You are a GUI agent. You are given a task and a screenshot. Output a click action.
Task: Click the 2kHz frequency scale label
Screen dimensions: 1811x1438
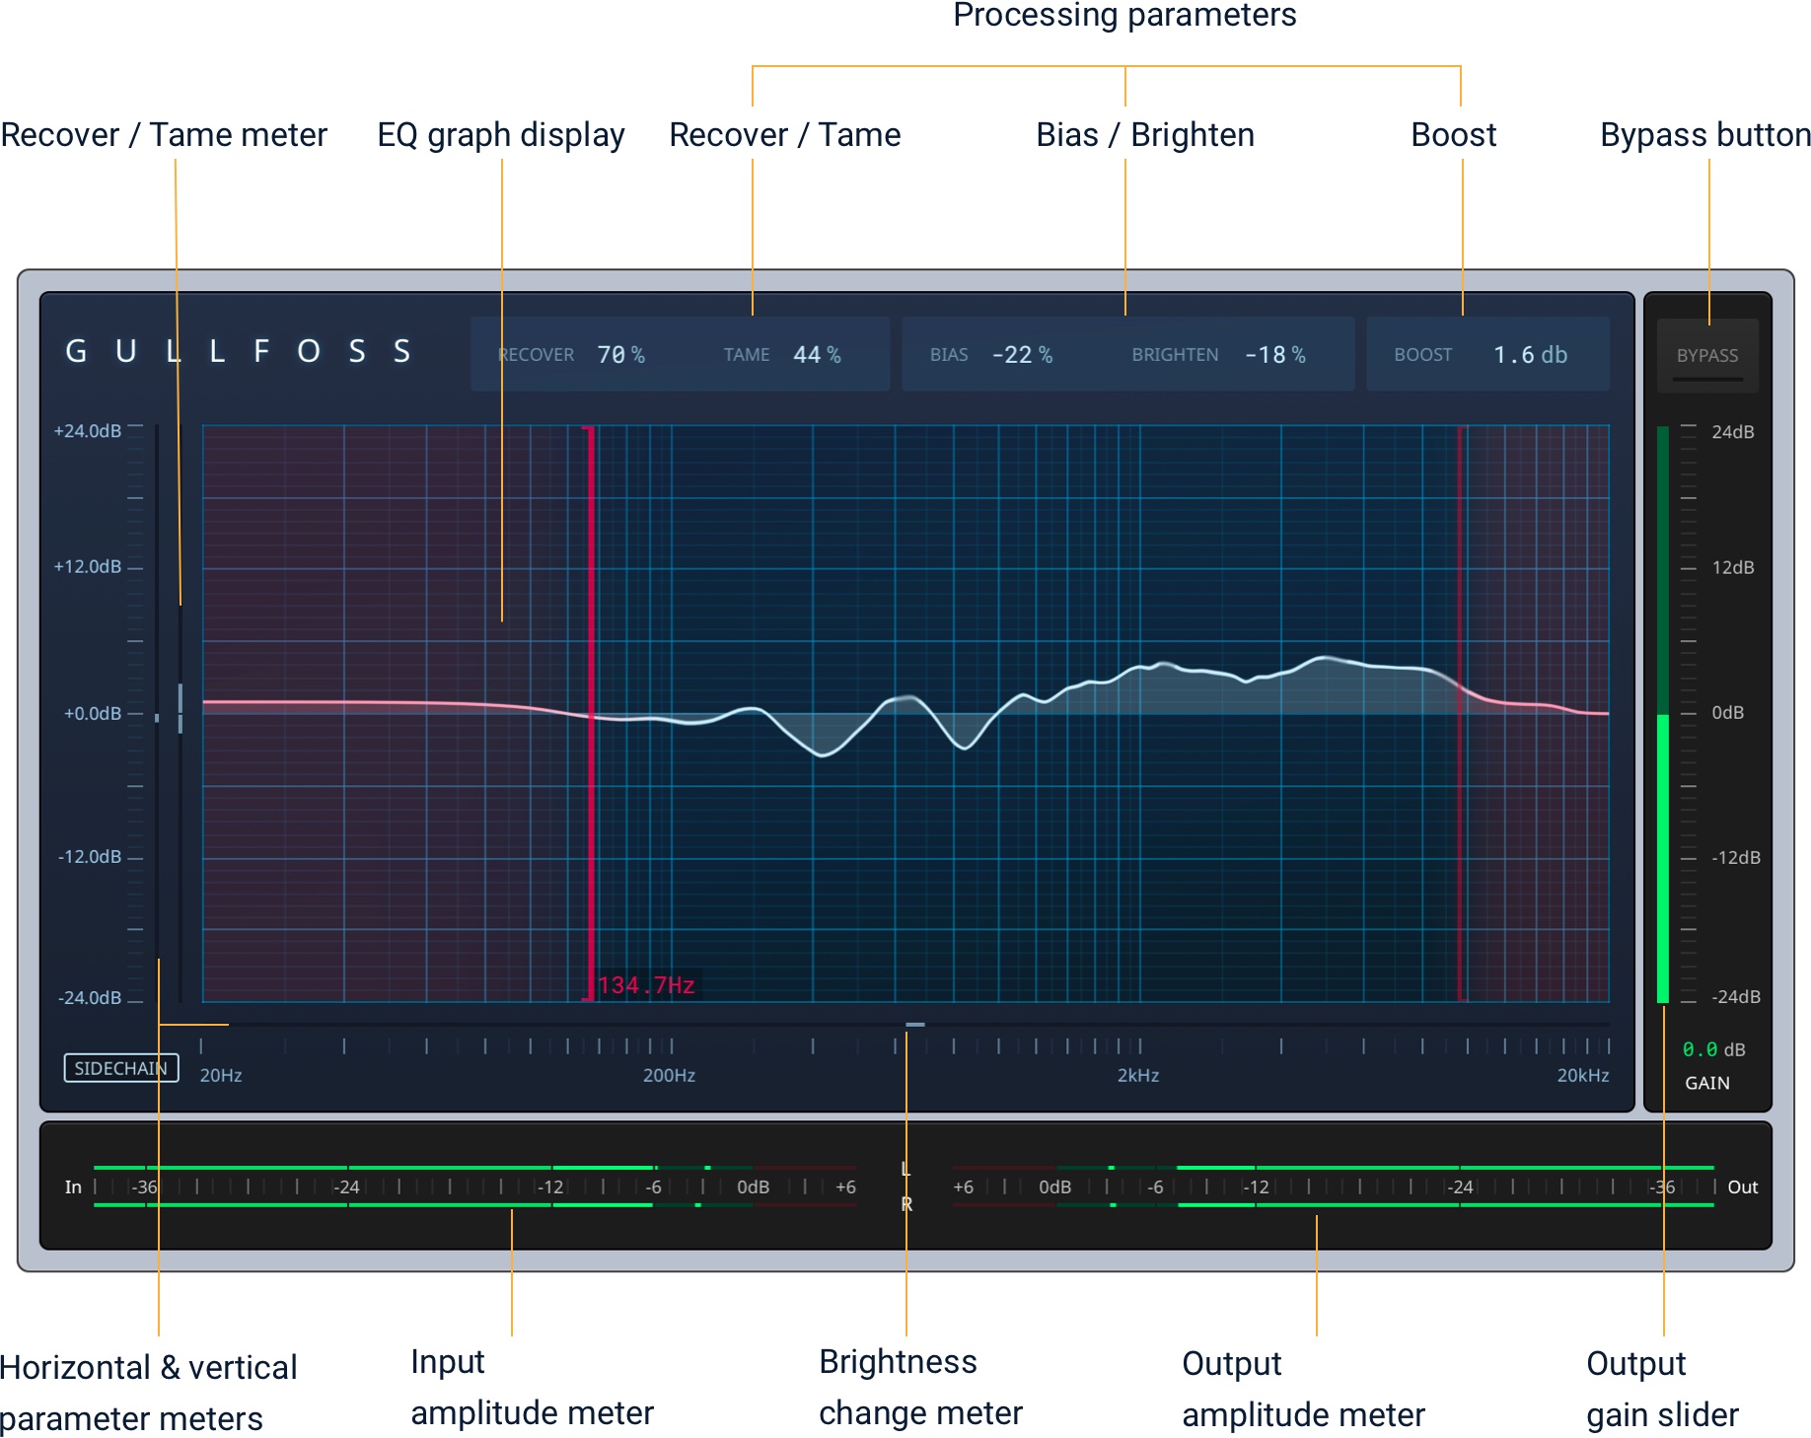pyautogui.click(x=1138, y=1075)
